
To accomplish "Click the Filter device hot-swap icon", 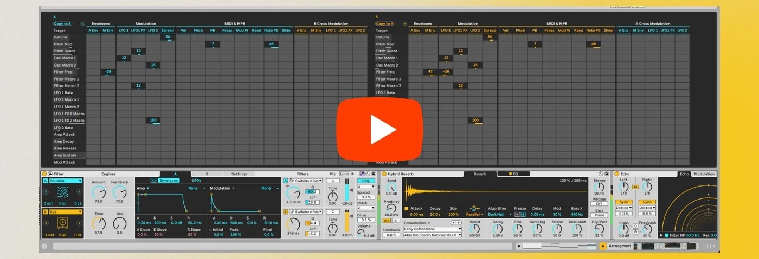I will tap(368, 174).
